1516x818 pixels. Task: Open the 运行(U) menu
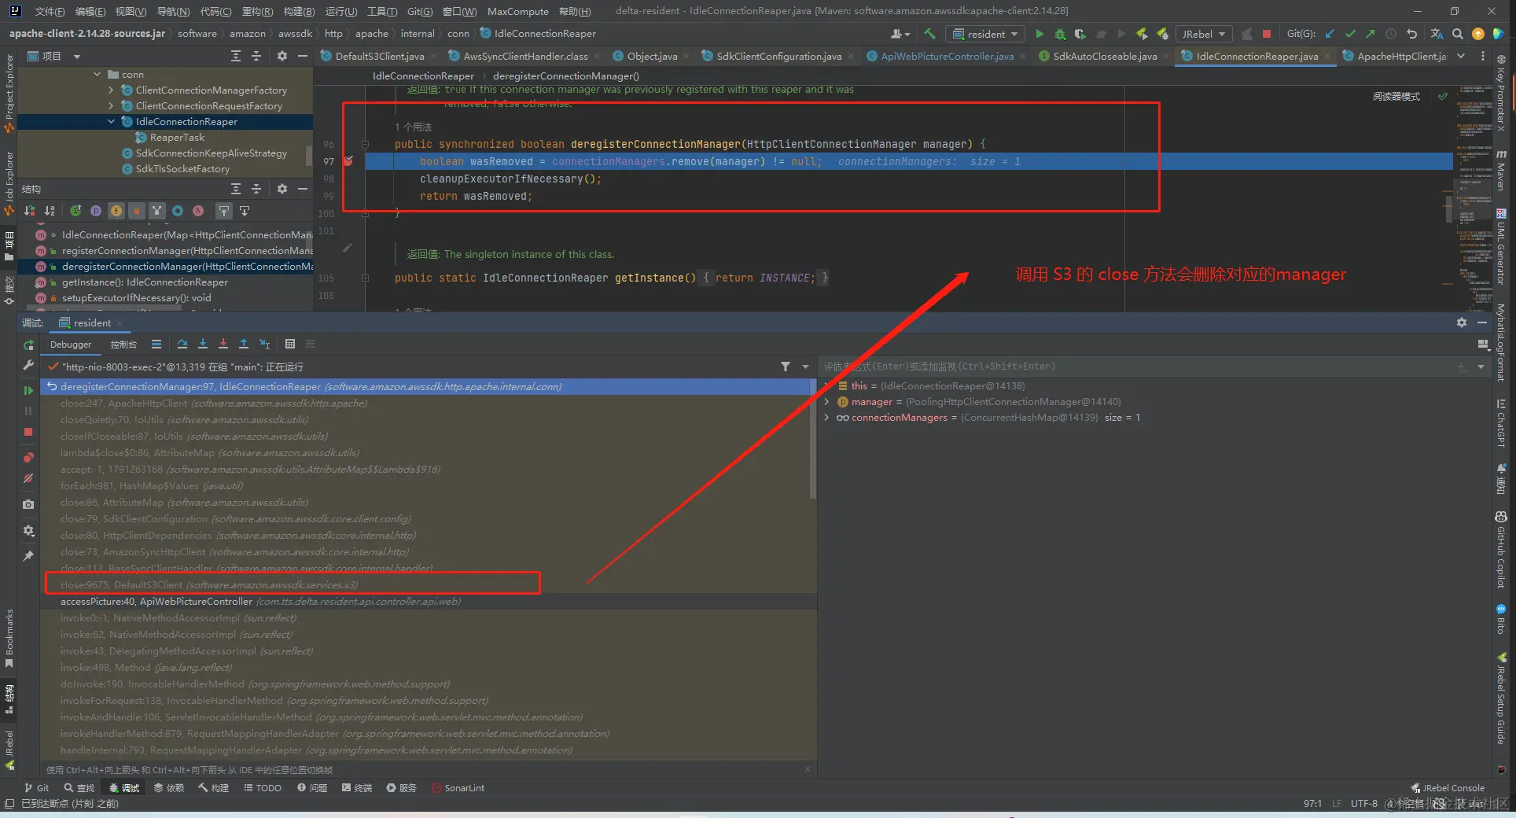tap(341, 11)
